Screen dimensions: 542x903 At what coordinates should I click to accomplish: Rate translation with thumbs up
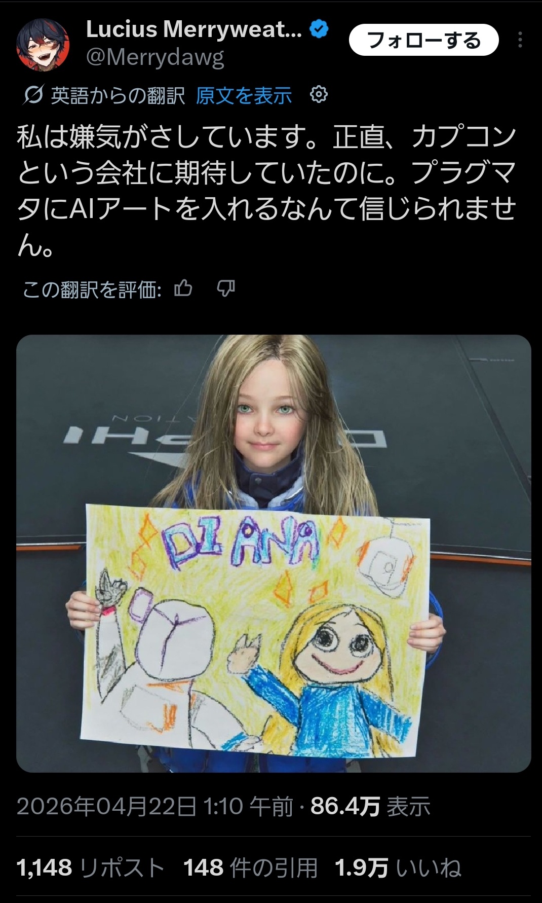183,289
